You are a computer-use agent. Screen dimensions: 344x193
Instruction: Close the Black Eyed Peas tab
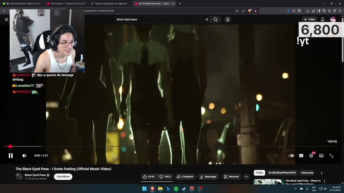(173, 3)
